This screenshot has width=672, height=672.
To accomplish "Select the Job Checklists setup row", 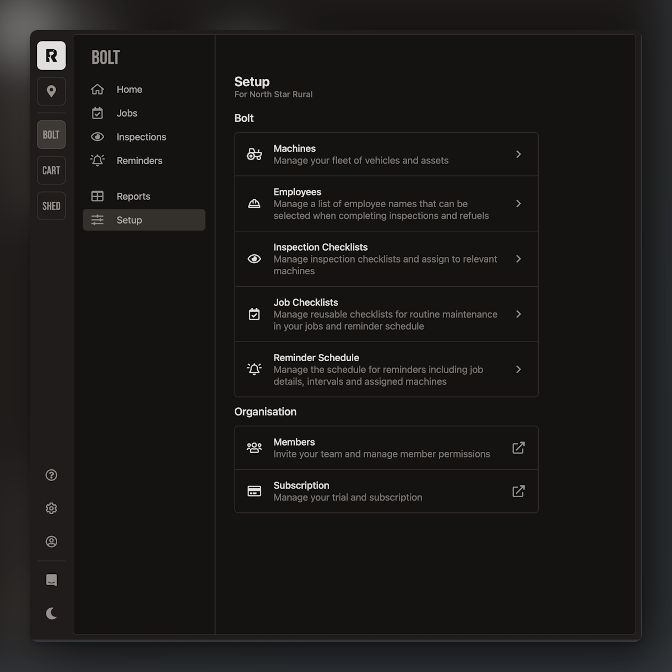I will coord(386,314).
